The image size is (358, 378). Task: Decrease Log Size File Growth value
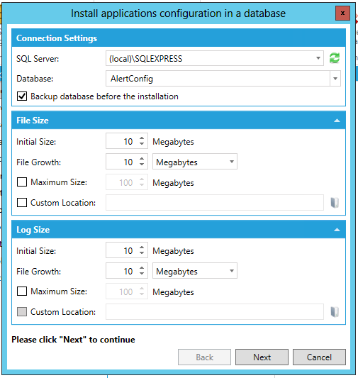[142, 273]
